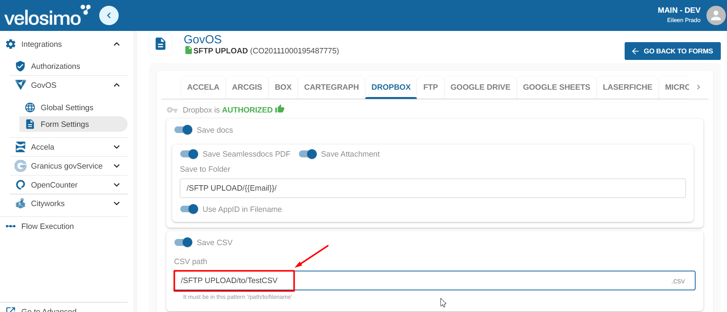This screenshot has height=312, width=727.
Task: Open the GOOGLE DRIVE tab
Action: [x=480, y=87]
